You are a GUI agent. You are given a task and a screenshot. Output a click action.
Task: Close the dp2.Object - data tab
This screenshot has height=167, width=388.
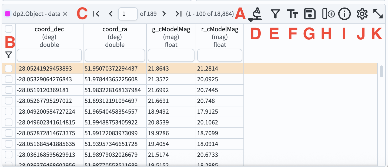click(x=65, y=14)
